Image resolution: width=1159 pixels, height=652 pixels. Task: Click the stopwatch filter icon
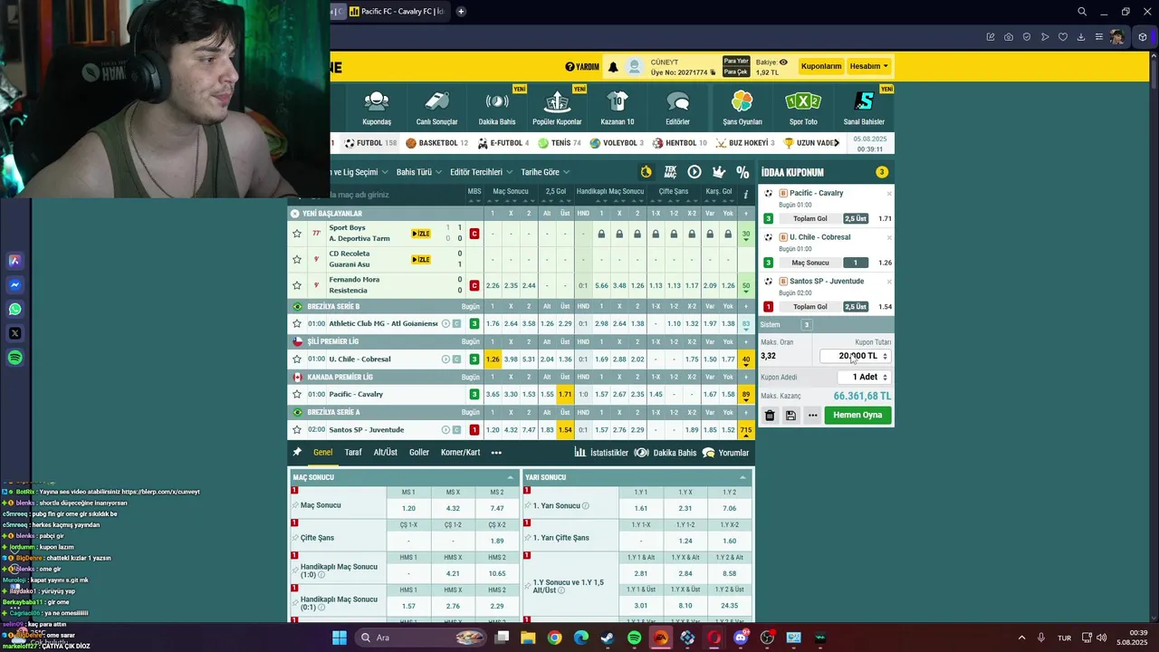tap(646, 172)
